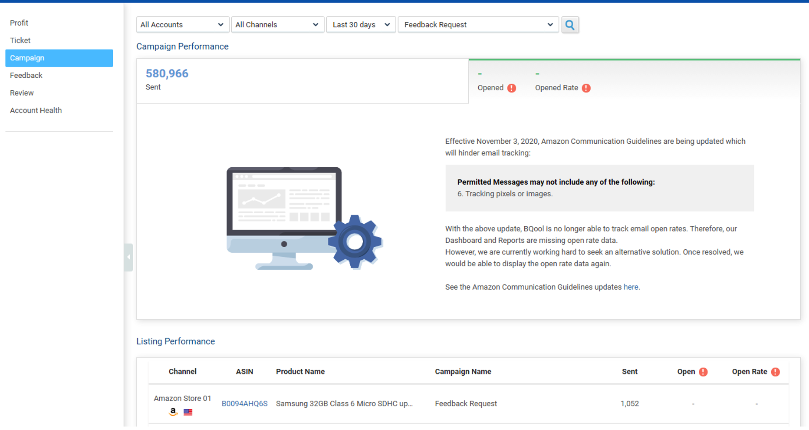This screenshot has height=430, width=809.
Task: Open the 'here' guidelines updates link
Action: [x=631, y=287]
